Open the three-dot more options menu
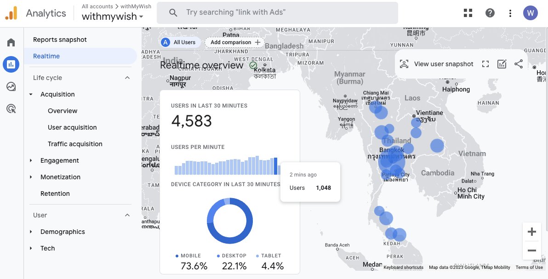Image resolution: width=548 pixels, height=279 pixels. pyautogui.click(x=510, y=13)
